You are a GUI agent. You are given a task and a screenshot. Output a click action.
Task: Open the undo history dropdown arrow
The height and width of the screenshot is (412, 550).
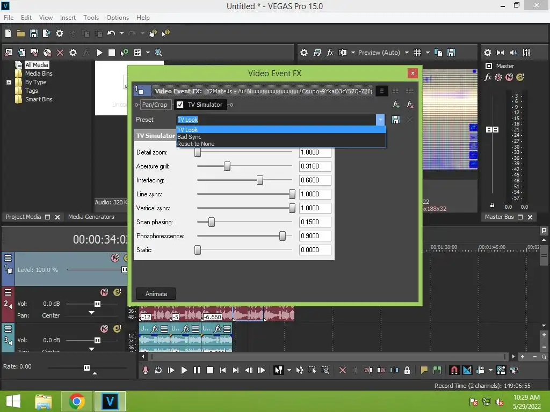pyautogui.click(x=121, y=33)
